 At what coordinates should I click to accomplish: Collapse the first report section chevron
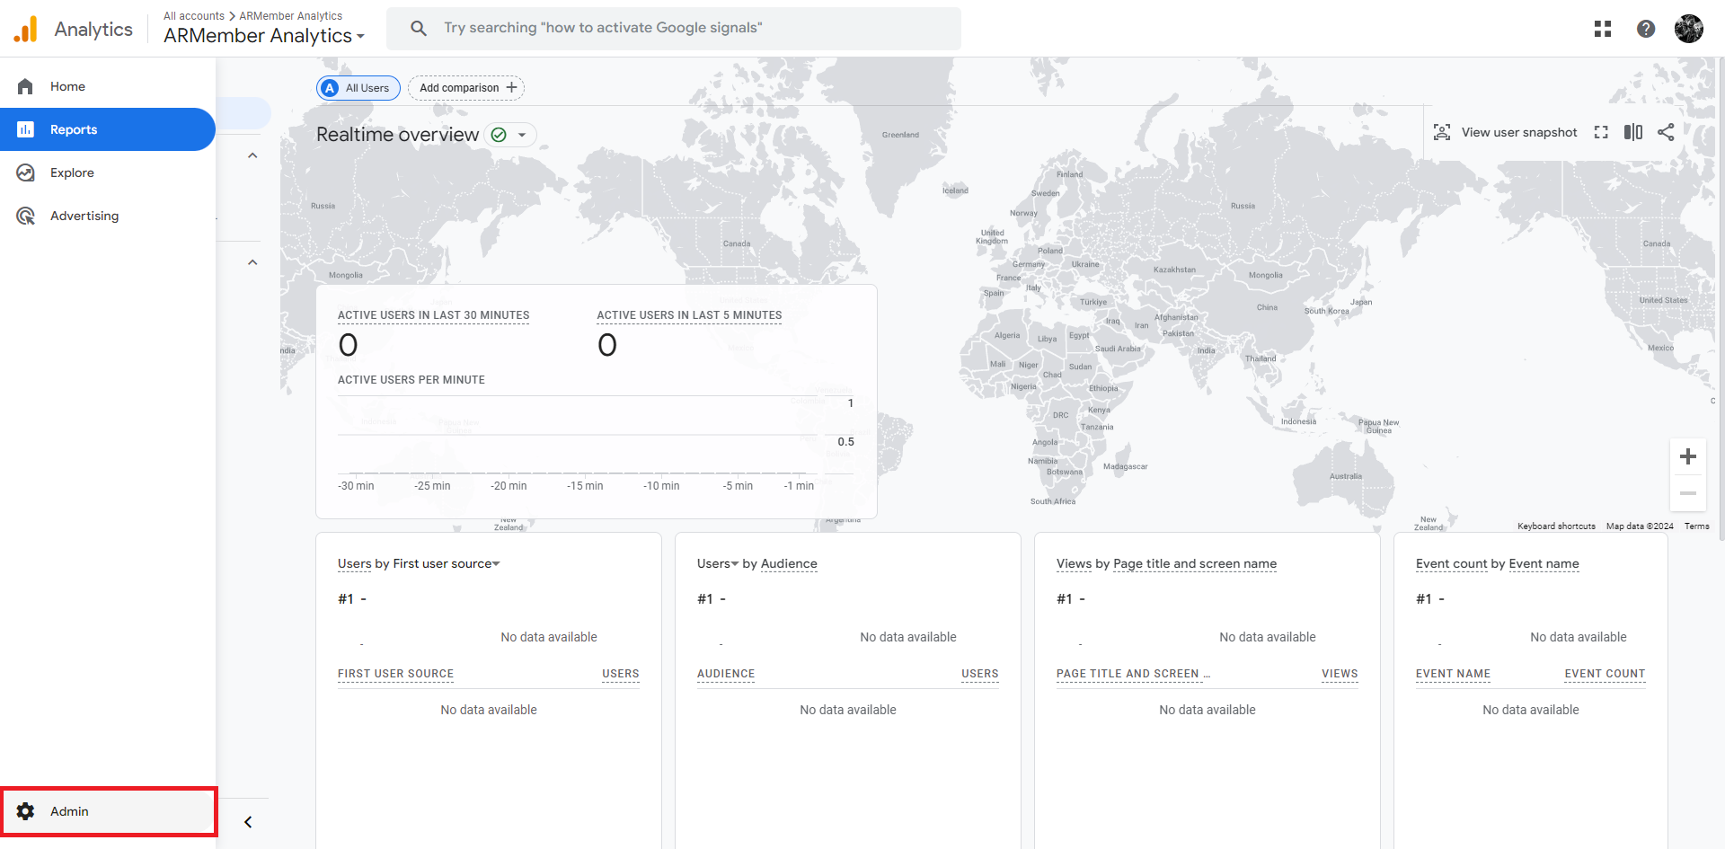252,155
